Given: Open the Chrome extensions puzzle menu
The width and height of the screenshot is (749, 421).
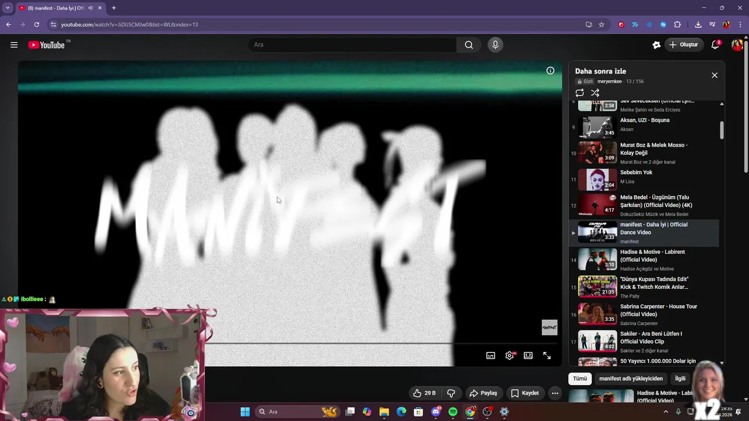Looking at the screenshot, I should (x=678, y=25).
